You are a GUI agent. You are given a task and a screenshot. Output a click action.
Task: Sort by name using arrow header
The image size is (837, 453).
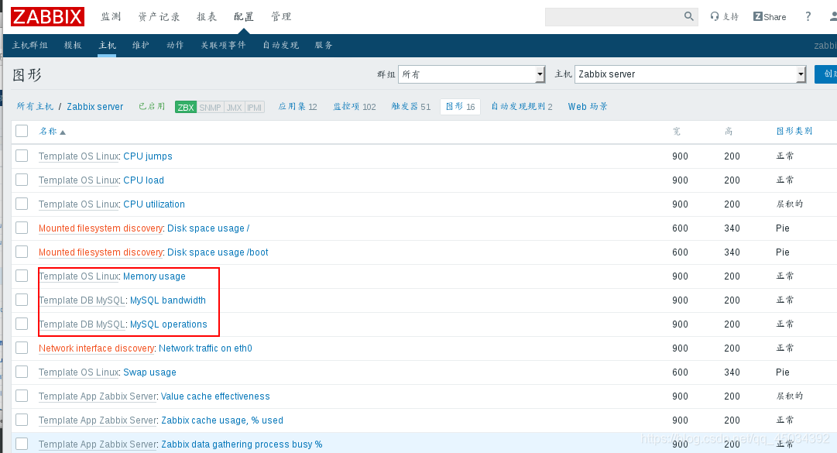click(52, 132)
